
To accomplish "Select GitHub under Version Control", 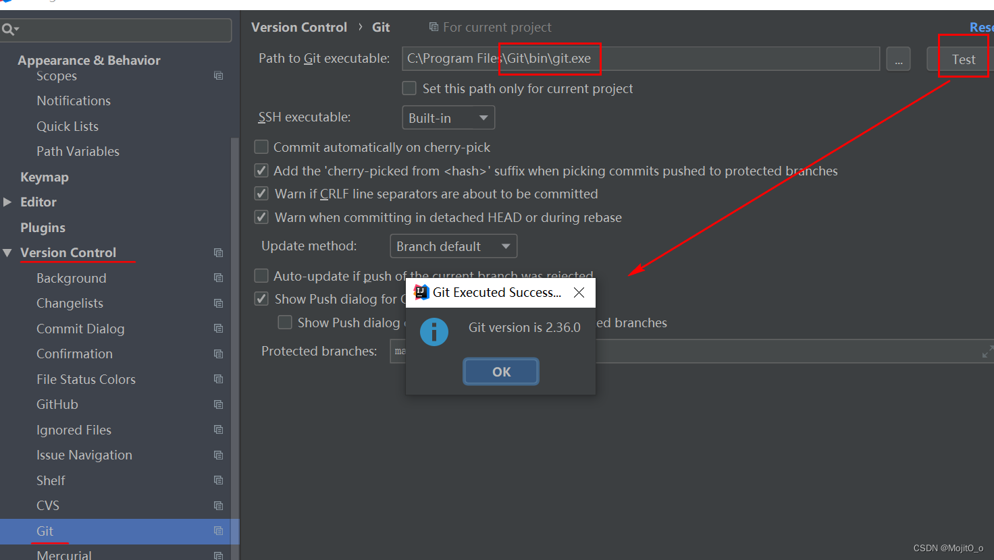I will click(57, 404).
